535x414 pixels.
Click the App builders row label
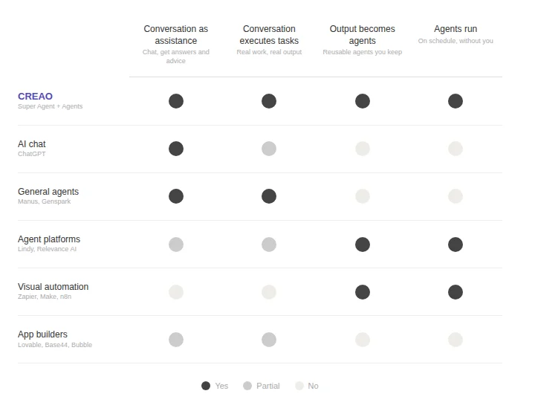pyautogui.click(x=42, y=334)
